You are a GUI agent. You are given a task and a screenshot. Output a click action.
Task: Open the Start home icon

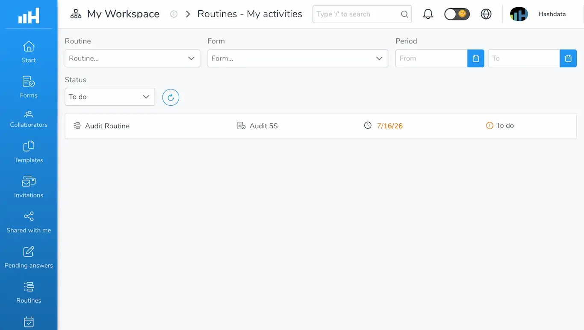click(x=29, y=46)
